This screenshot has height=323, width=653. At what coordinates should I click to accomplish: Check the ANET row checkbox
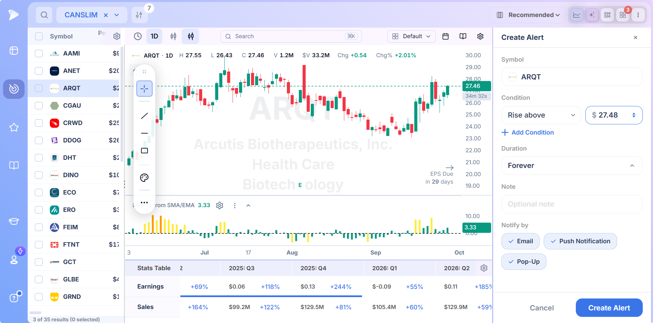(39, 71)
